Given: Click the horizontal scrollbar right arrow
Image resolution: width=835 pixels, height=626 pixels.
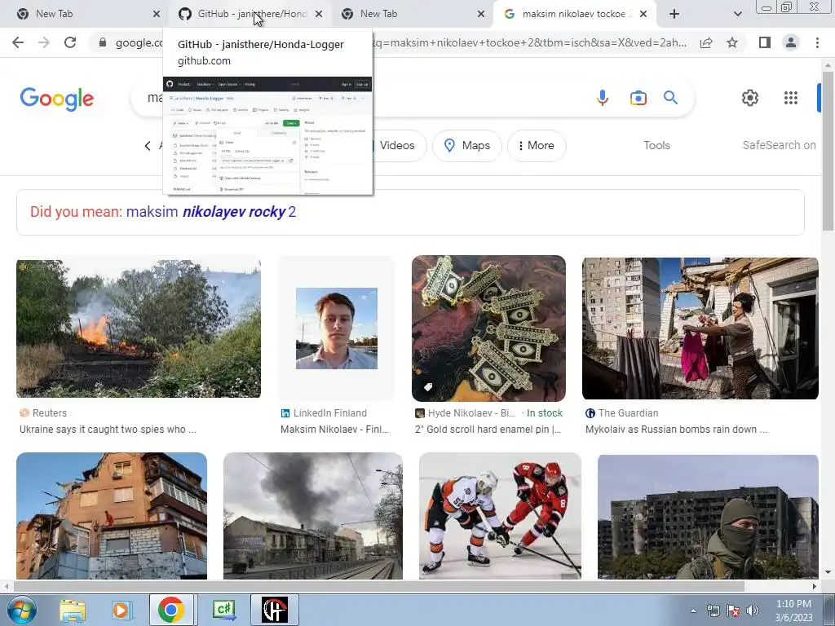Looking at the screenshot, I should pyautogui.click(x=815, y=586).
